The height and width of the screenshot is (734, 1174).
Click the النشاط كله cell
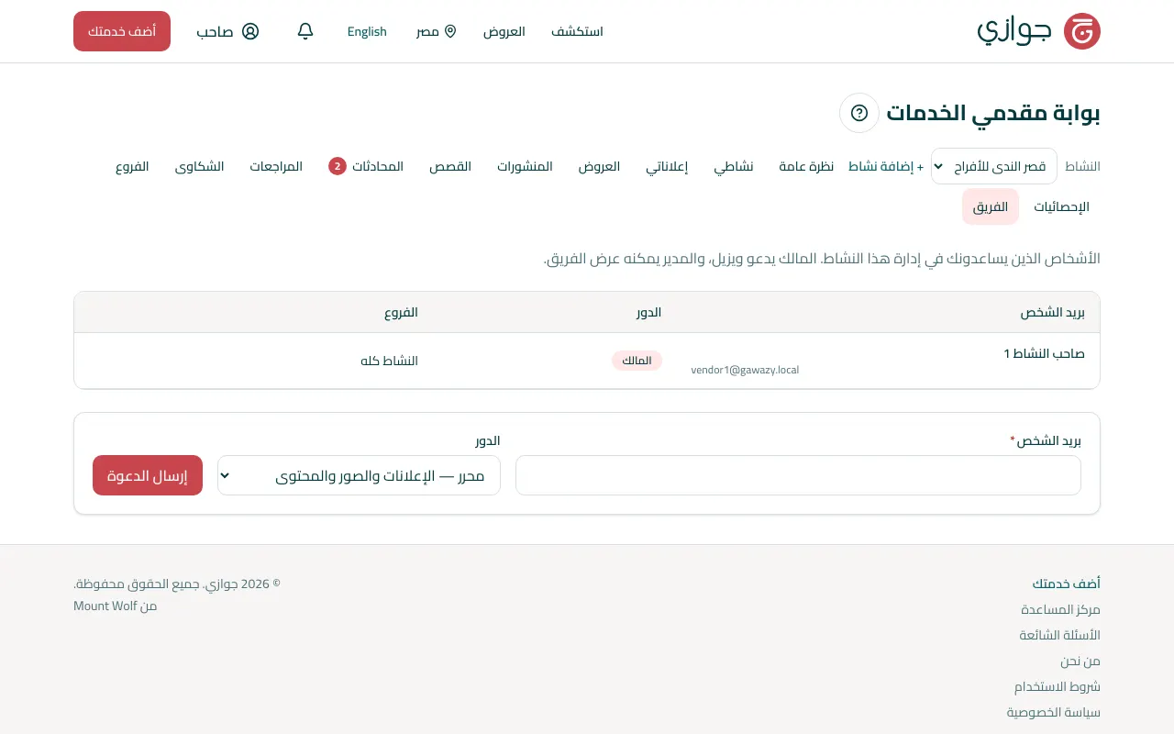(x=389, y=361)
